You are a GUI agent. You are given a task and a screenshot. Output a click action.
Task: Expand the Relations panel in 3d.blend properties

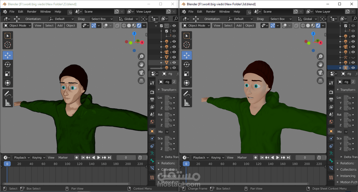click(347, 163)
